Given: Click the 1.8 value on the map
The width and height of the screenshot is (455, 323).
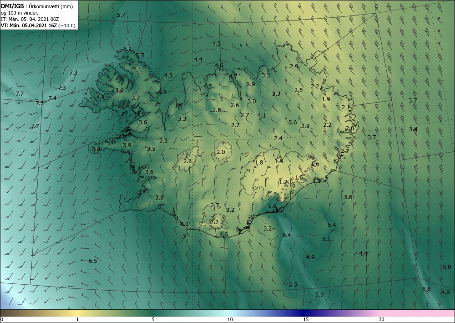Looking at the screenshot, I should pyautogui.click(x=259, y=162).
